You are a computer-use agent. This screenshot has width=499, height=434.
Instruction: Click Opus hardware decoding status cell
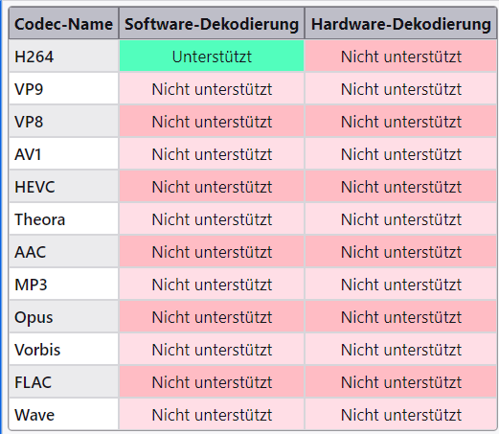pyautogui.click(x=400, y=317)
